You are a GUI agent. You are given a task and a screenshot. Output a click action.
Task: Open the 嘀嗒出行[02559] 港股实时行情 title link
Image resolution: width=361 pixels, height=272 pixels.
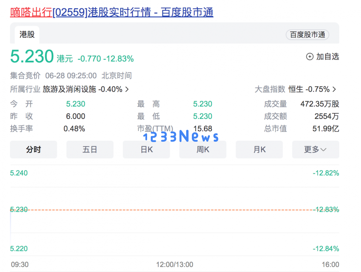coord(112,12)
